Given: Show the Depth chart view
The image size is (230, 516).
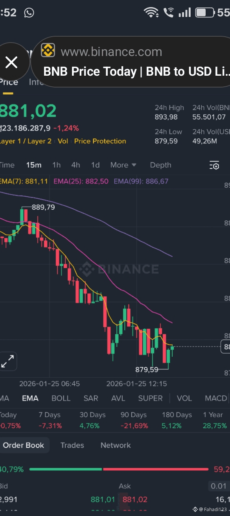Looking at the screenshot, I should (x=160, y=165).
